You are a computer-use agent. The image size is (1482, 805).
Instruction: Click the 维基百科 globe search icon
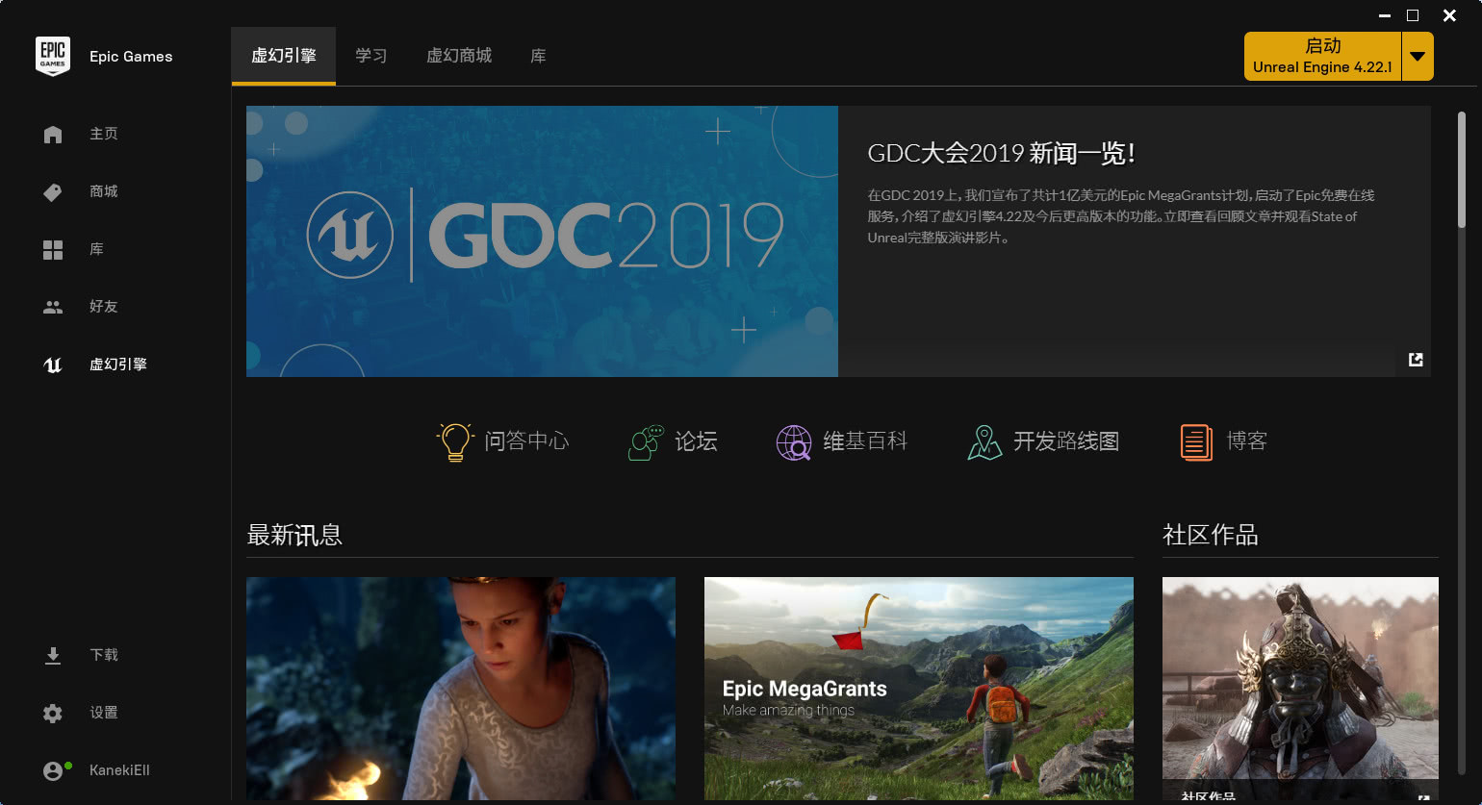coord(794,442)
